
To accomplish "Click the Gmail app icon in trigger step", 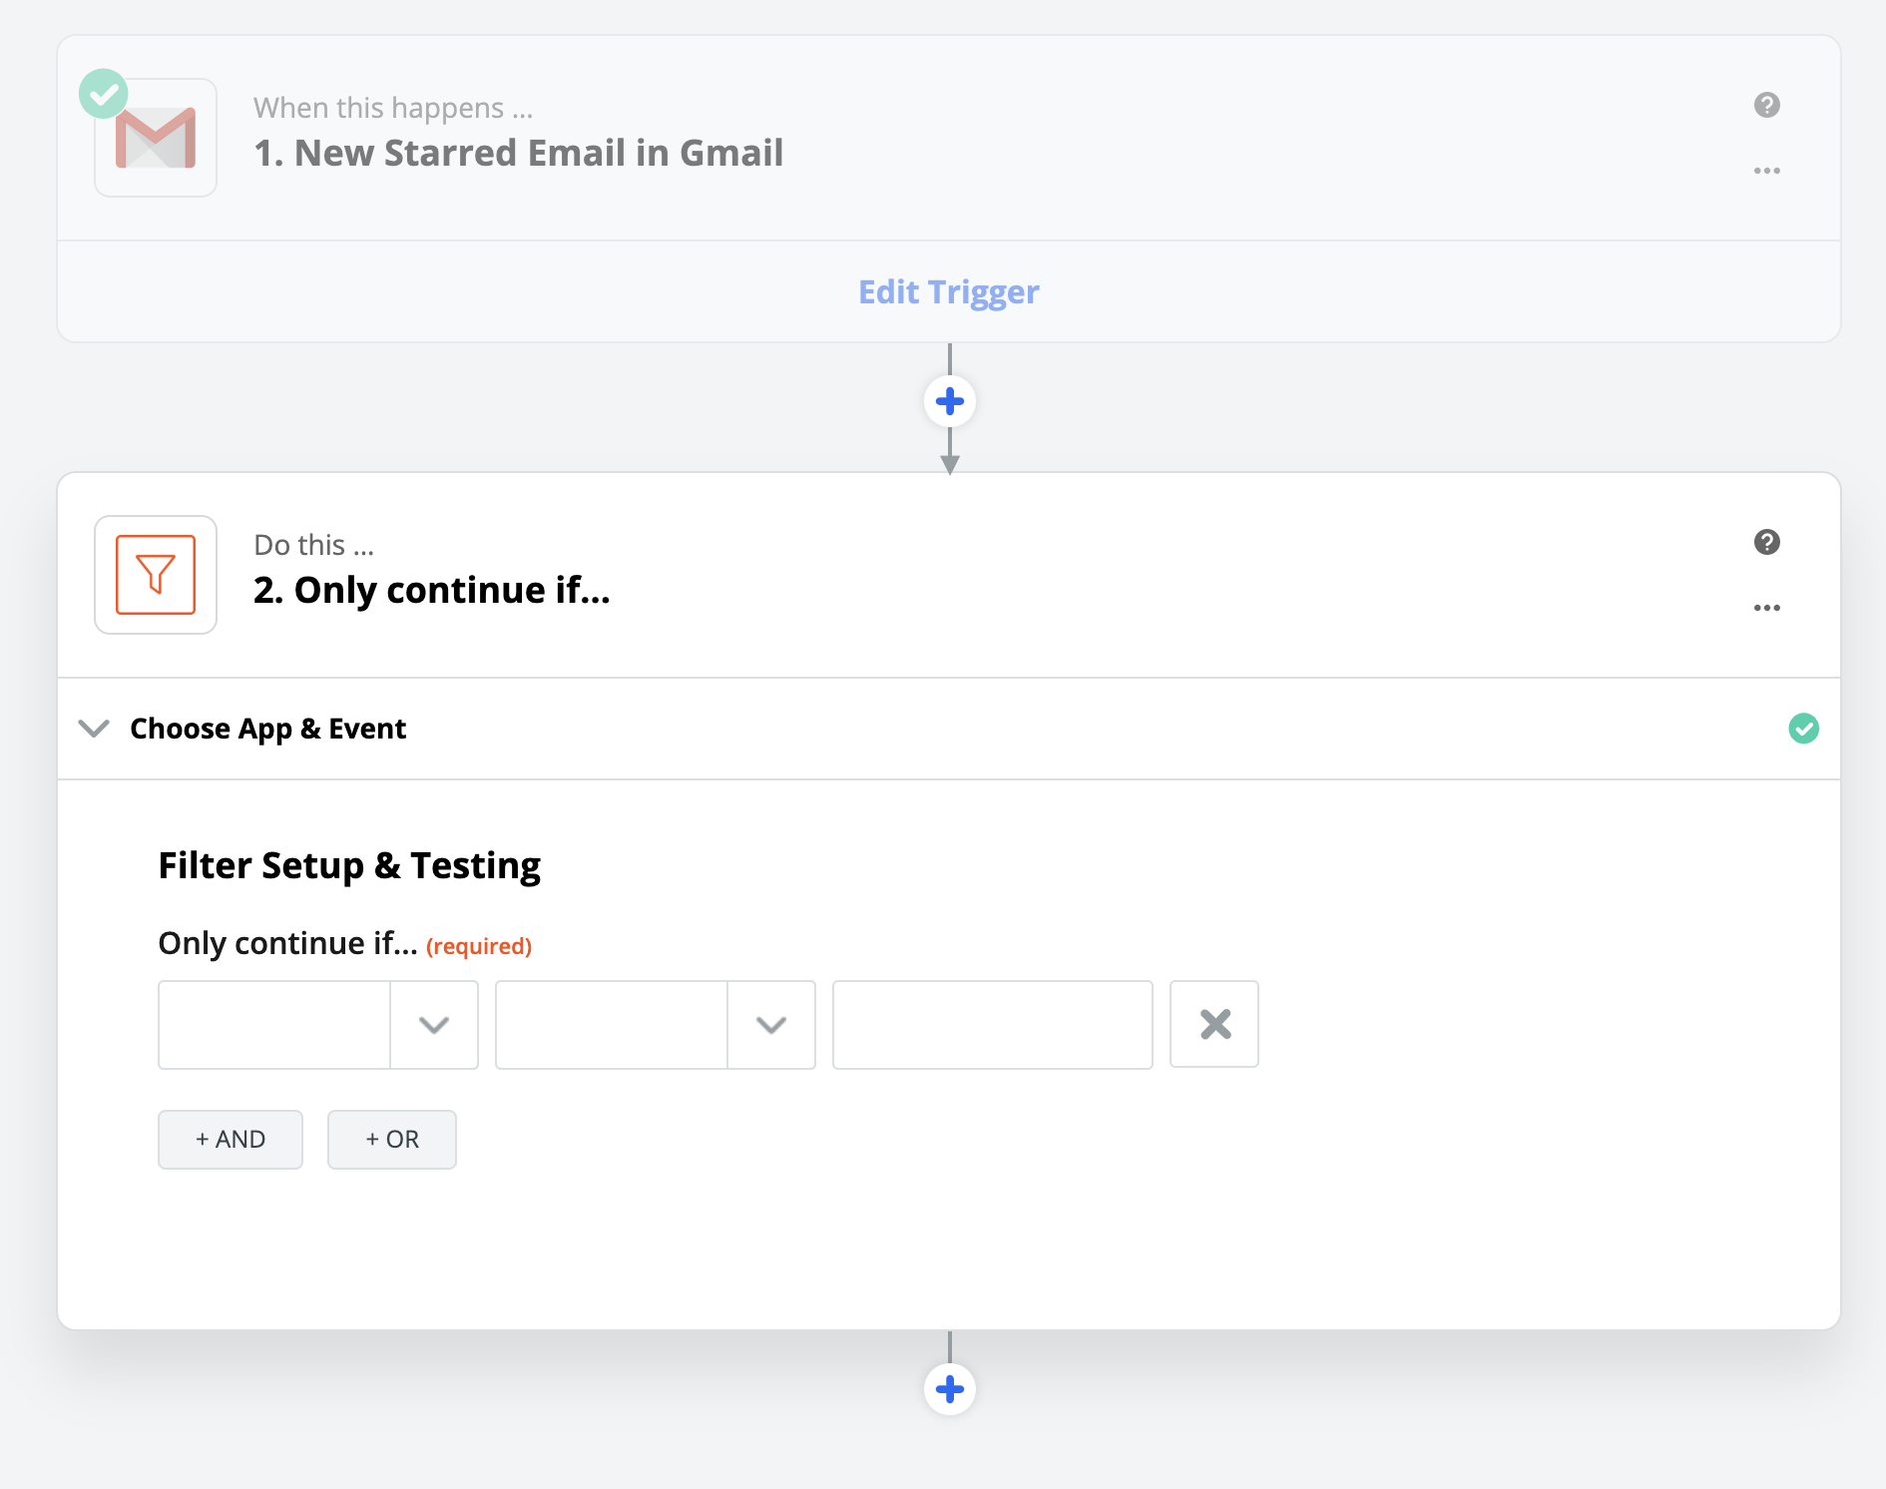I will (x=156, y=139).
